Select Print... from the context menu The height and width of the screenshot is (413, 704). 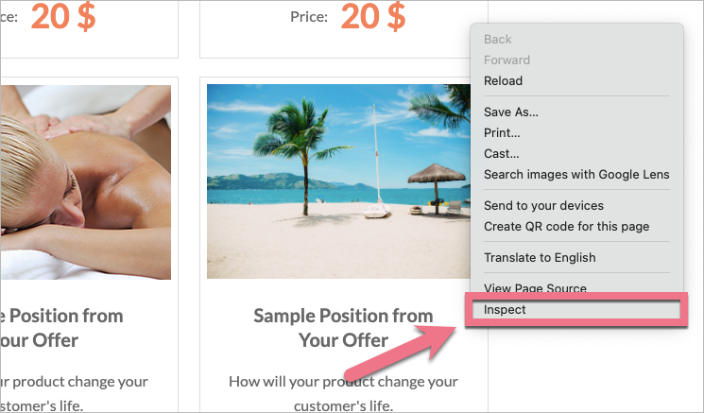click(502, 133)
